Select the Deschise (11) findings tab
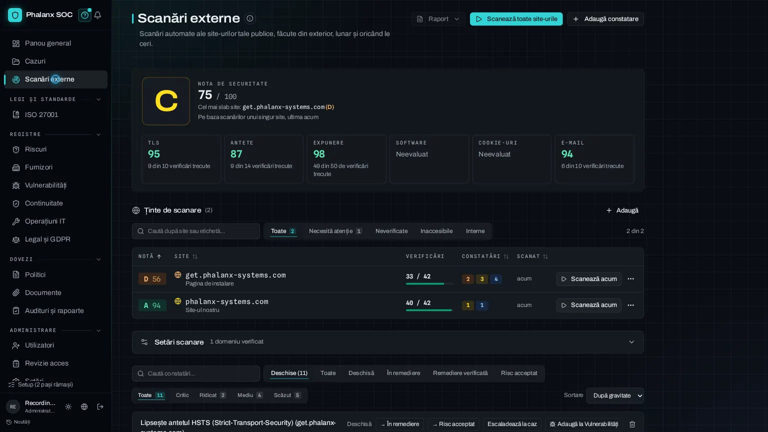 [x=289, y=373]
